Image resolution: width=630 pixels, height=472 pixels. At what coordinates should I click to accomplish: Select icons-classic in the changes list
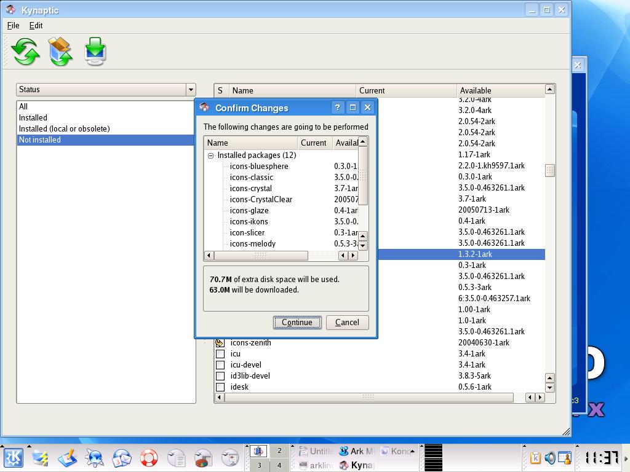point(252,178)
